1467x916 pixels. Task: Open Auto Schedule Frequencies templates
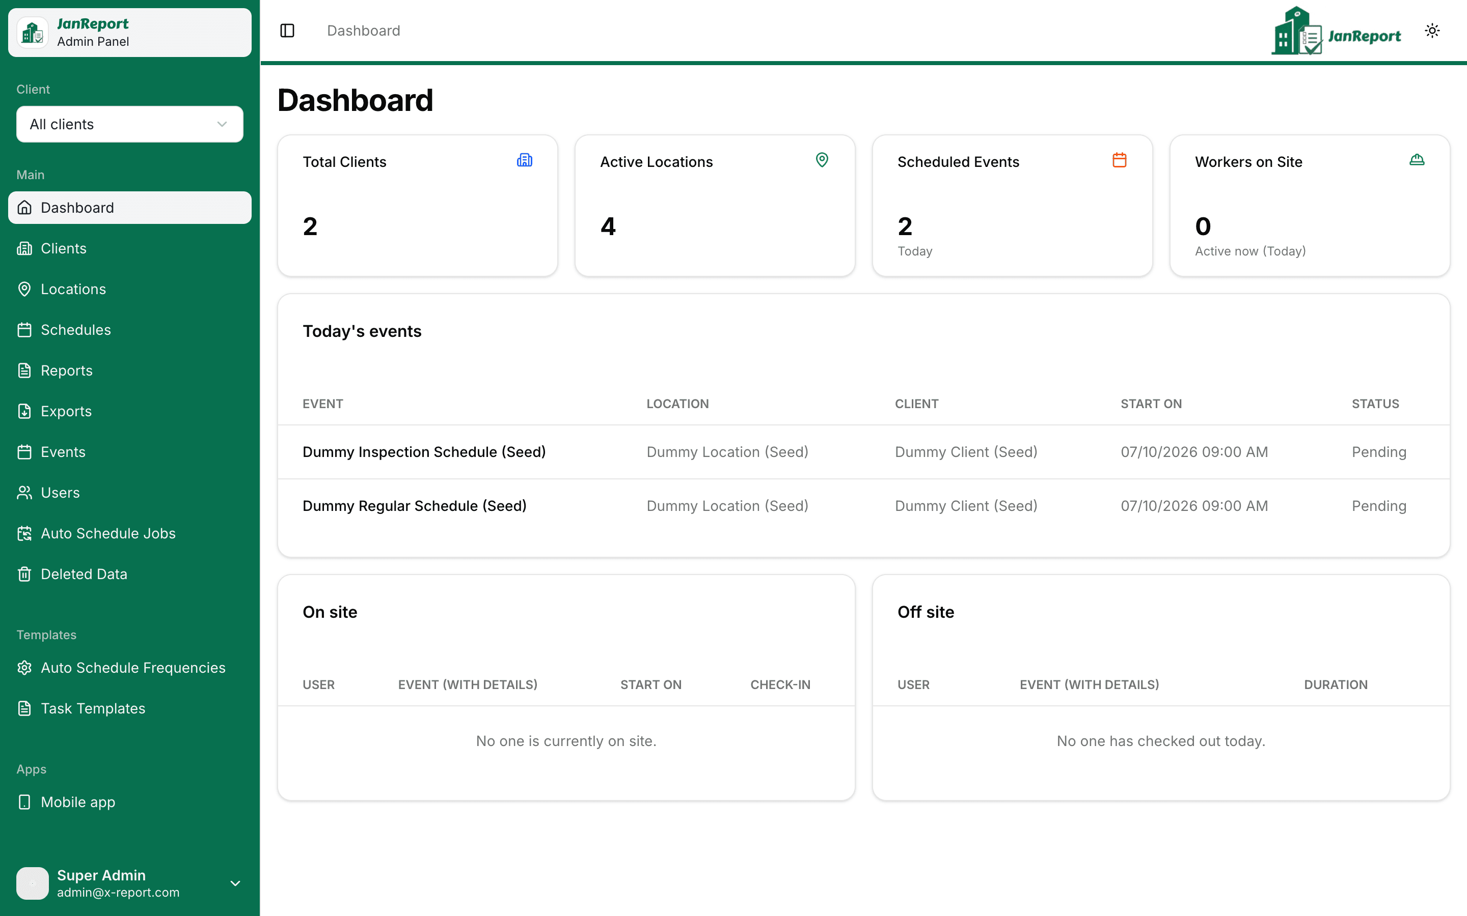tap(130, 668)
